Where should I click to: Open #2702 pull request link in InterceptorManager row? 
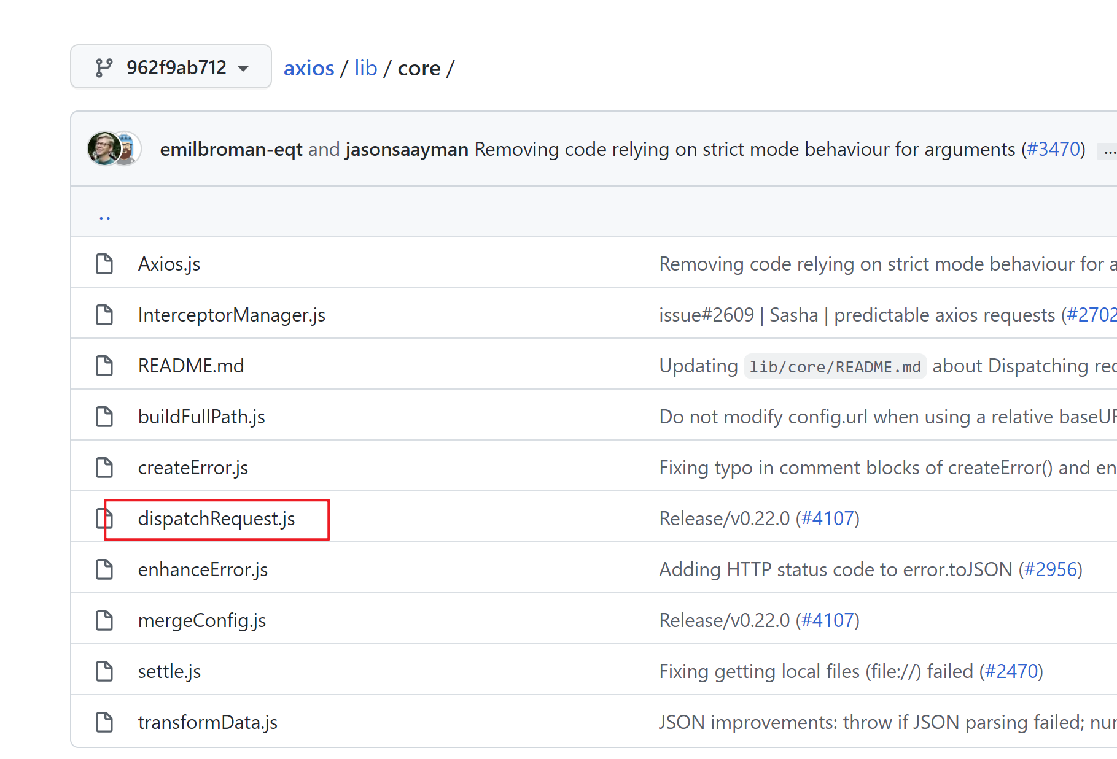pos(1091,315)
